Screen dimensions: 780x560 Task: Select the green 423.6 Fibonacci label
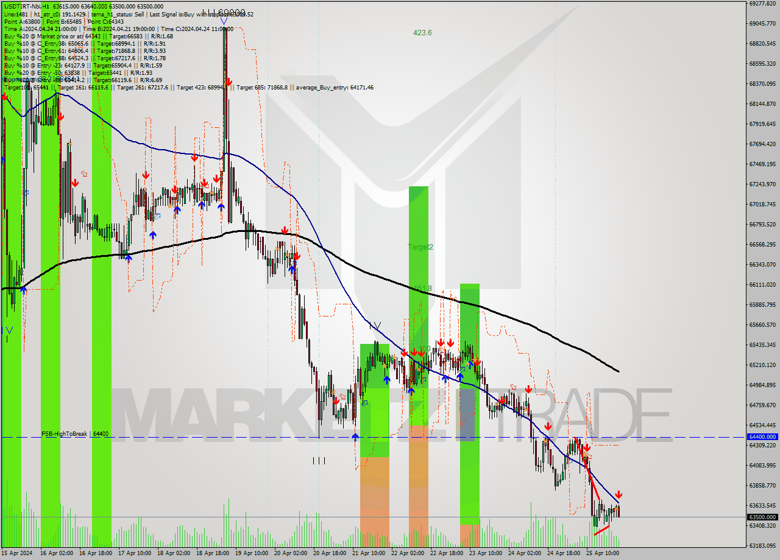tap(422, 33)
